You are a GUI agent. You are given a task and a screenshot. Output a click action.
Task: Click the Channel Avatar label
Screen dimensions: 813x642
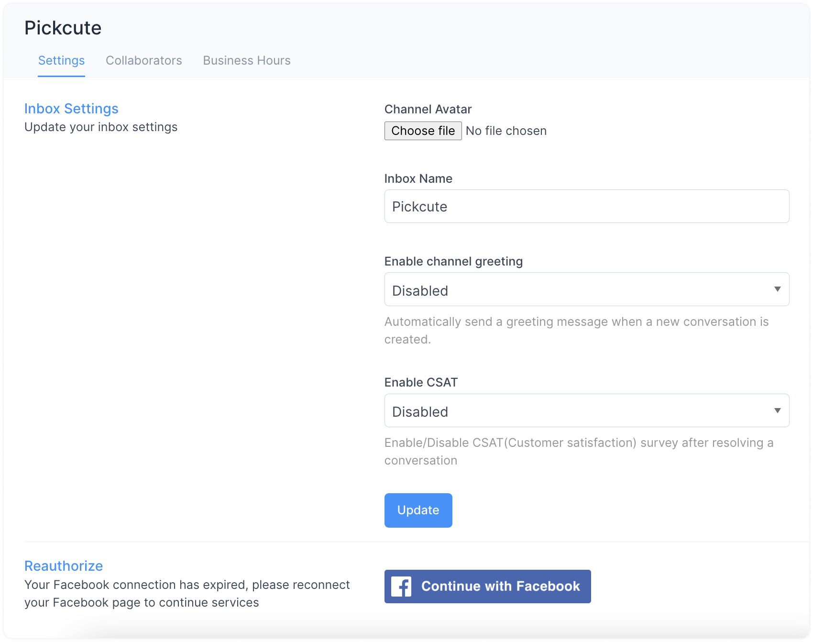pos(428,110)
